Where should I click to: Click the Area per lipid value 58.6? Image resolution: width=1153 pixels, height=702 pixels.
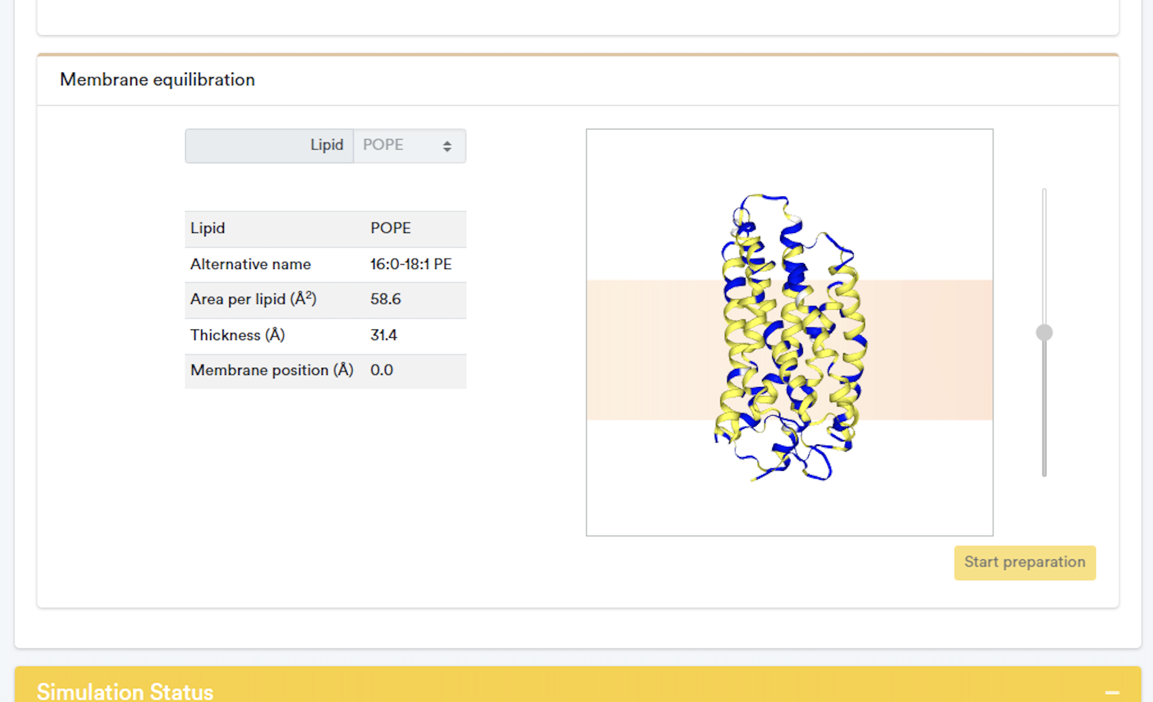click(x=385, y=299)
